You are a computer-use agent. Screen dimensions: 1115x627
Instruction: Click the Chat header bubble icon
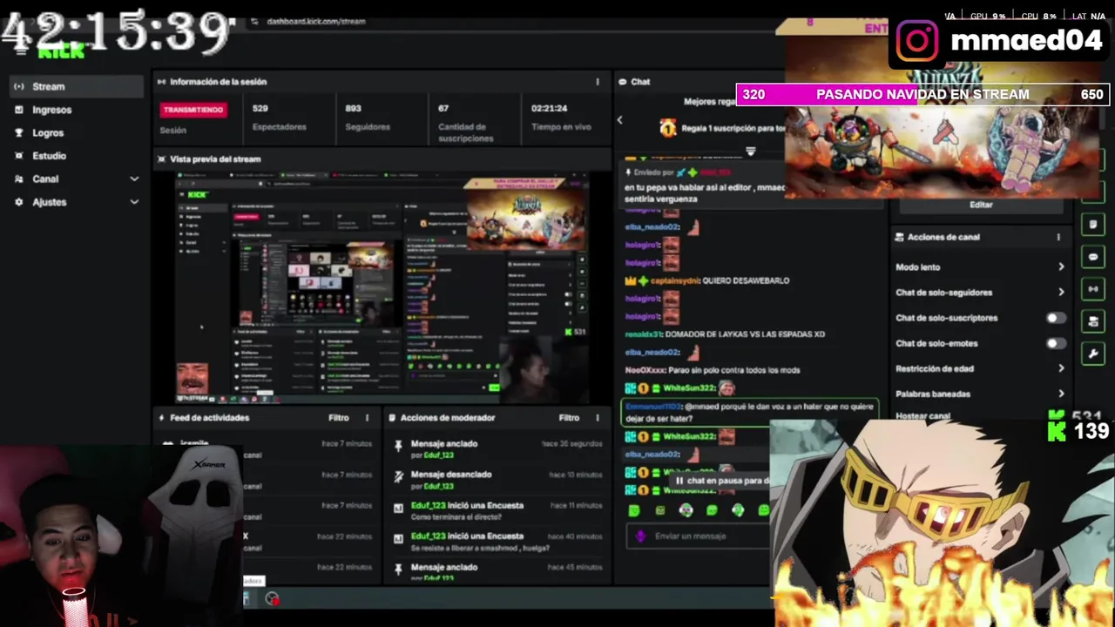pos(622,82)
